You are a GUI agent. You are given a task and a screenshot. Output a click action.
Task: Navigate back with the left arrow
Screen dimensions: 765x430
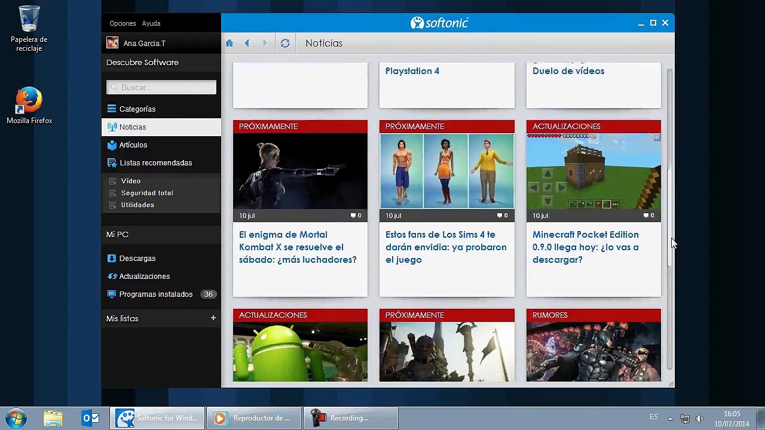pyautogui.click(x=247, y=43)
